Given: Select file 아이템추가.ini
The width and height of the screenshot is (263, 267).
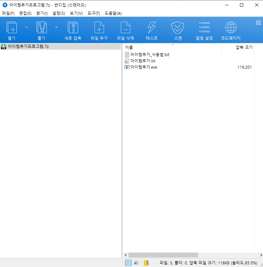Looking at the screenshot, I should [x=143, y=61].
